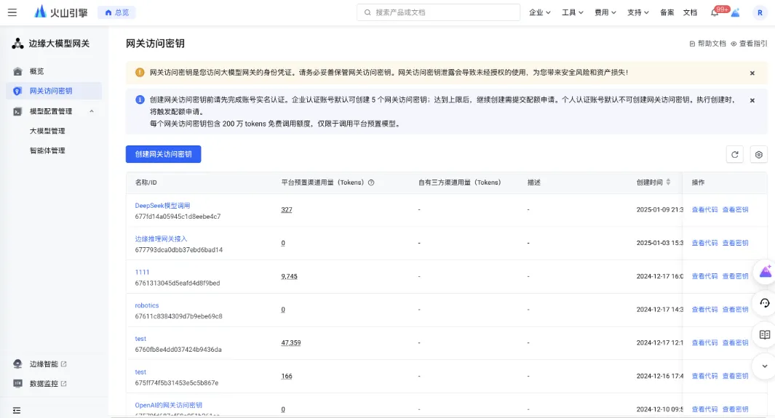Dismiss the yellow warning banner
Screen dimensions: 775x418
pos(752,73)
